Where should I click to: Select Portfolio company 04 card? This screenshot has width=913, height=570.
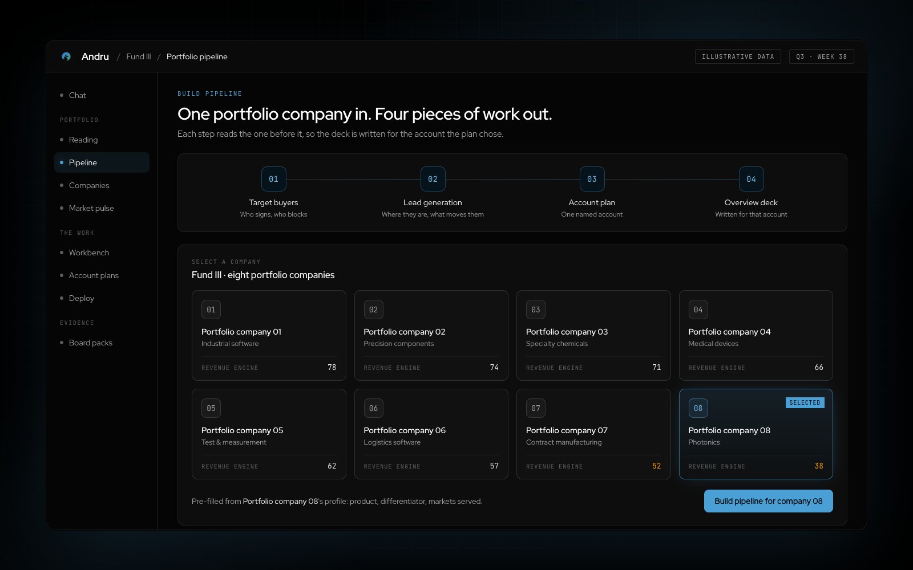756,335
